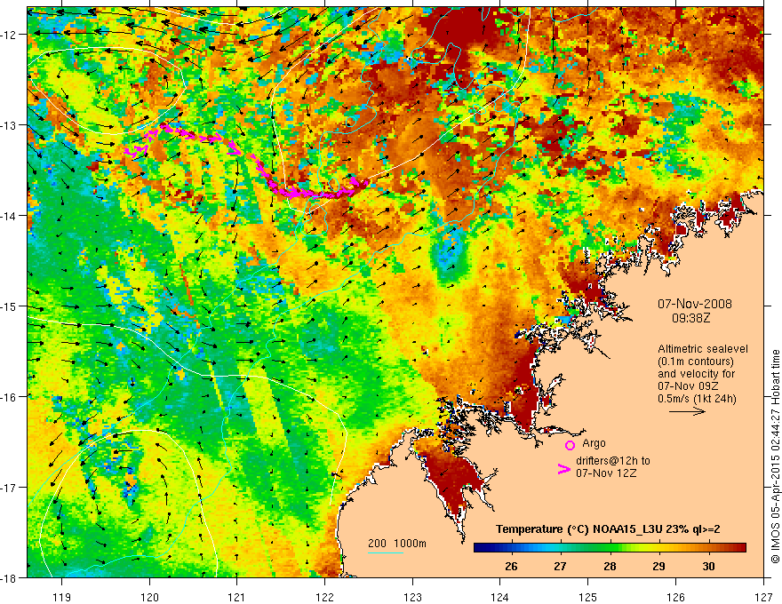Click the latitude axis label -13
782x604 pixels.
[9, 125]
